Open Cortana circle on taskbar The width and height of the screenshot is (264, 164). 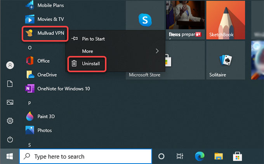coord(161,156)
